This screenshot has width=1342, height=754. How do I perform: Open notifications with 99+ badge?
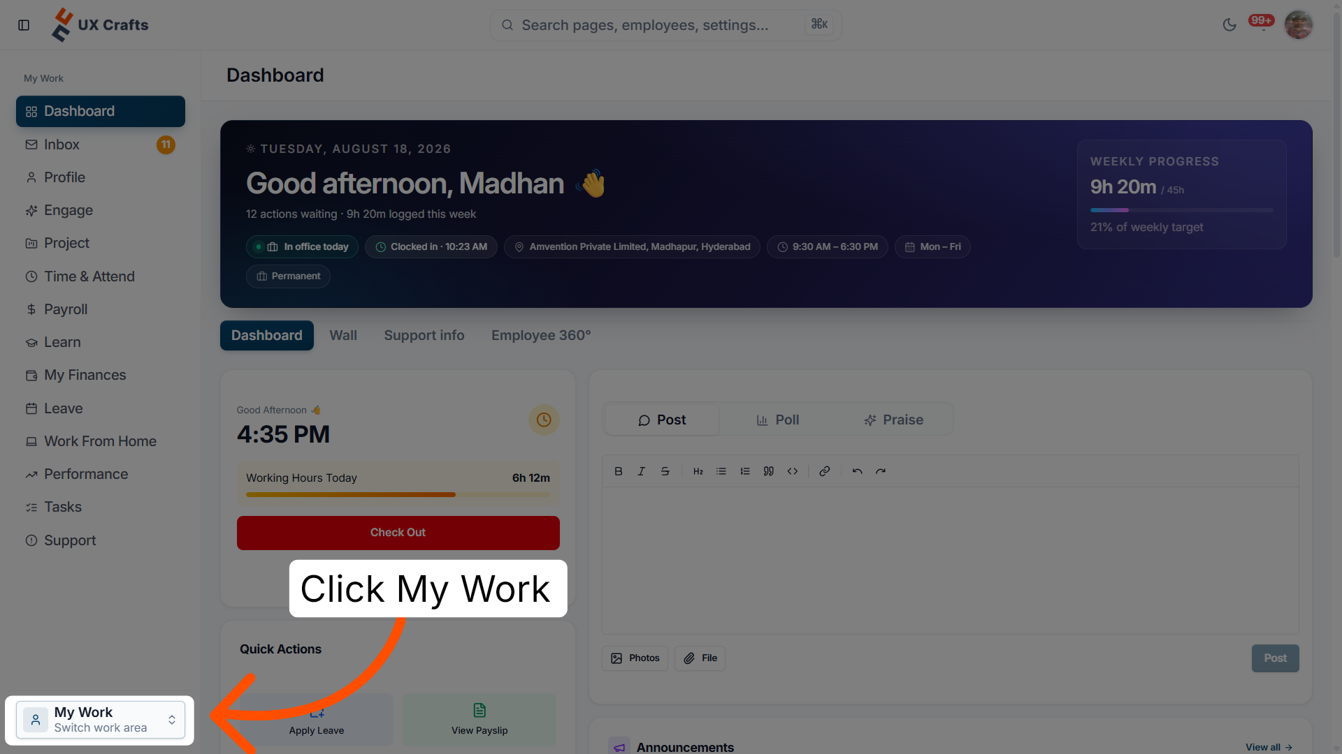pyautogui.click(x=1262, y=23)
